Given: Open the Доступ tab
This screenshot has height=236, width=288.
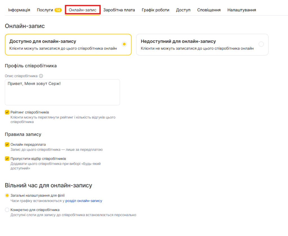Looking at the screenshot, I should point(183,10).
